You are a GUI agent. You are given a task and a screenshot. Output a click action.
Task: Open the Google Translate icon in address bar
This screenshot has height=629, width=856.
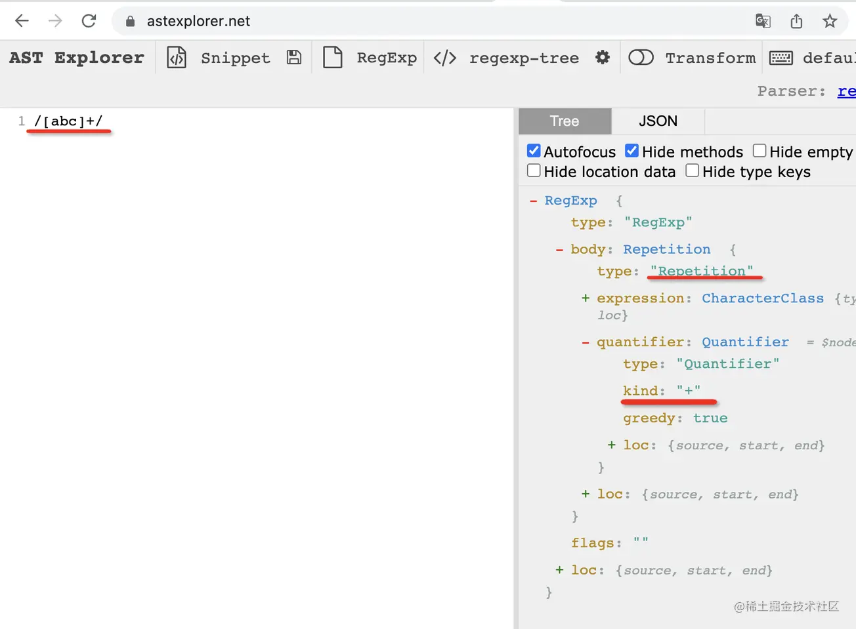pos(763,21)
